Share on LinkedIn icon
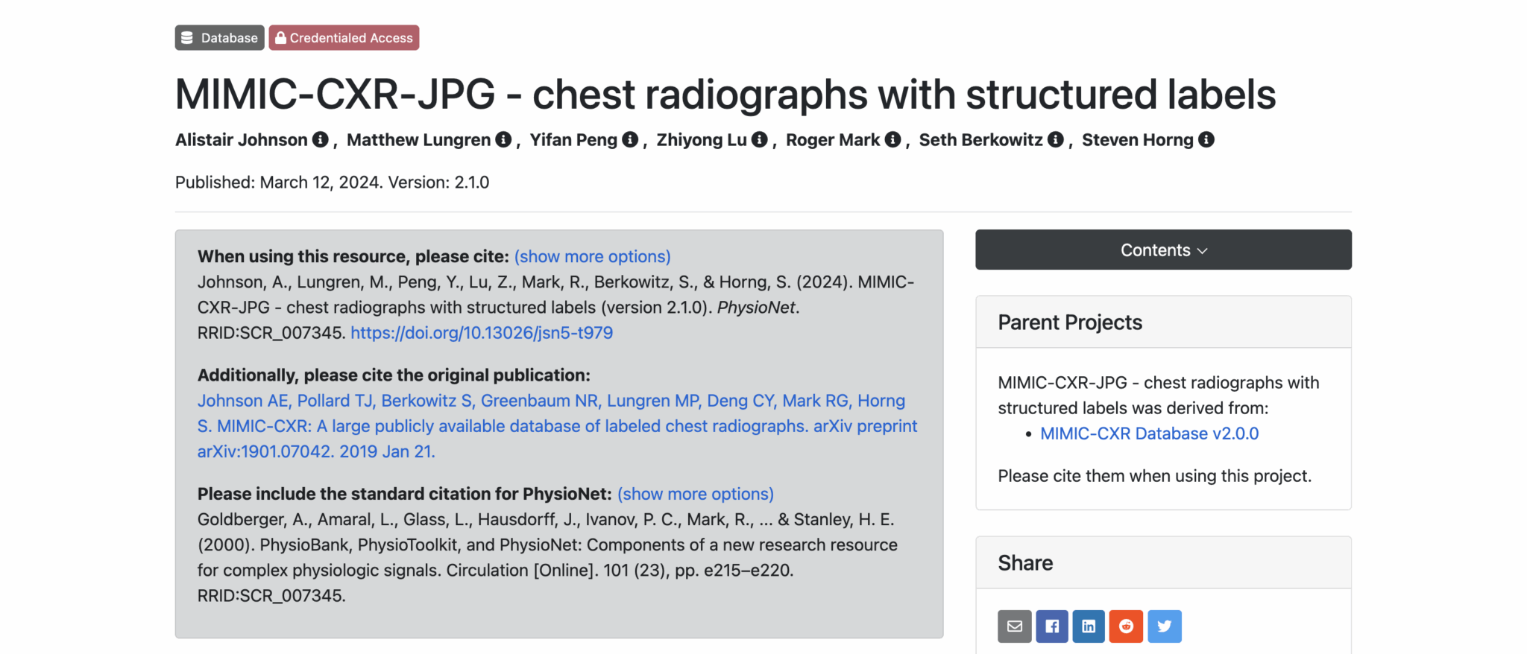1527x654 pixels. tap(1089, 626)
